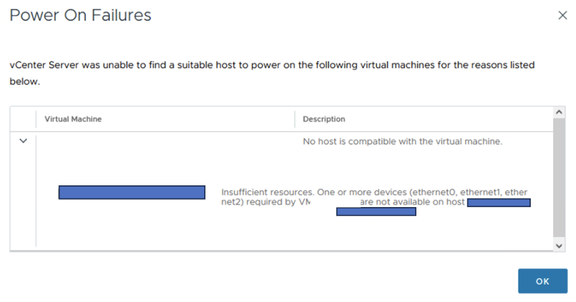Click the 'Power On Failures' dialog title
Screen dimensions: 576x302
tap(81, 15)
